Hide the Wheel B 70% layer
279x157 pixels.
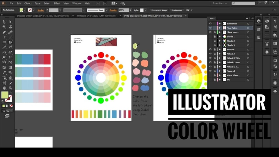tap(210, 58)
